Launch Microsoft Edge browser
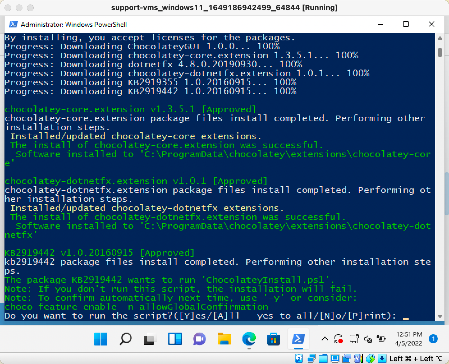 tap(249, 339)
